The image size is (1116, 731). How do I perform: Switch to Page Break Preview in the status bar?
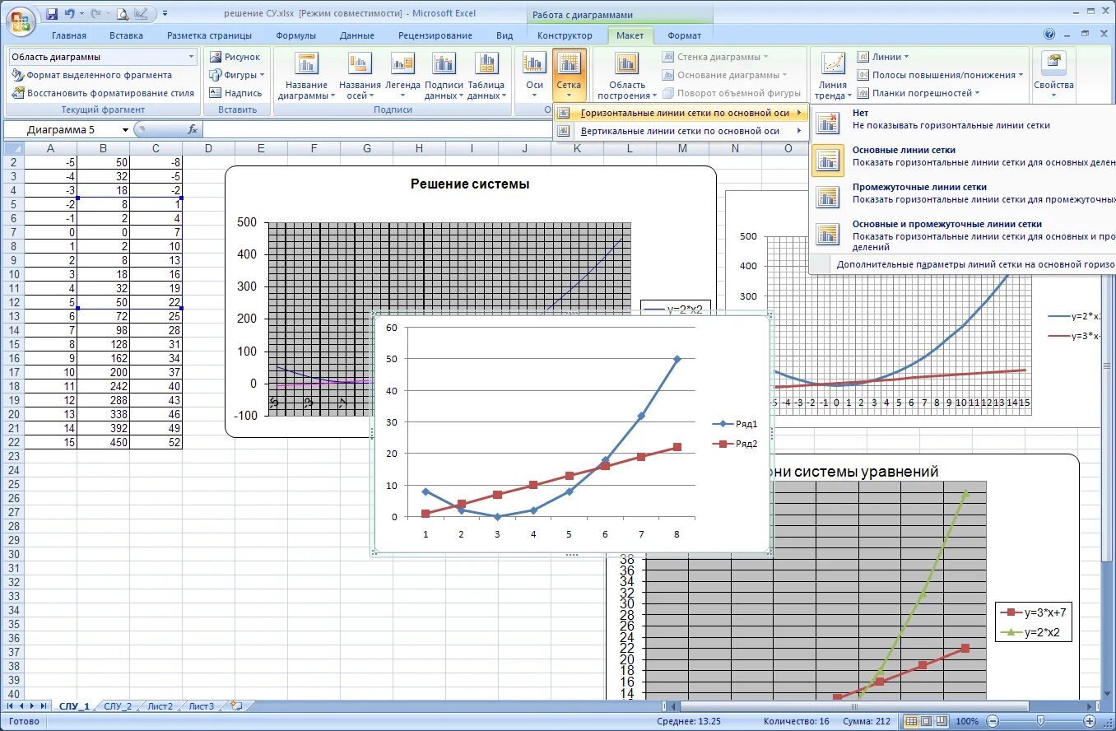coord(941,721)
